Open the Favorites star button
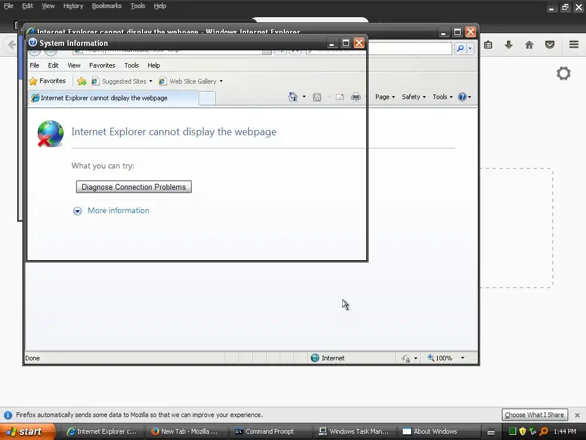This screenshot has width=586, height=440. (47, 81)
